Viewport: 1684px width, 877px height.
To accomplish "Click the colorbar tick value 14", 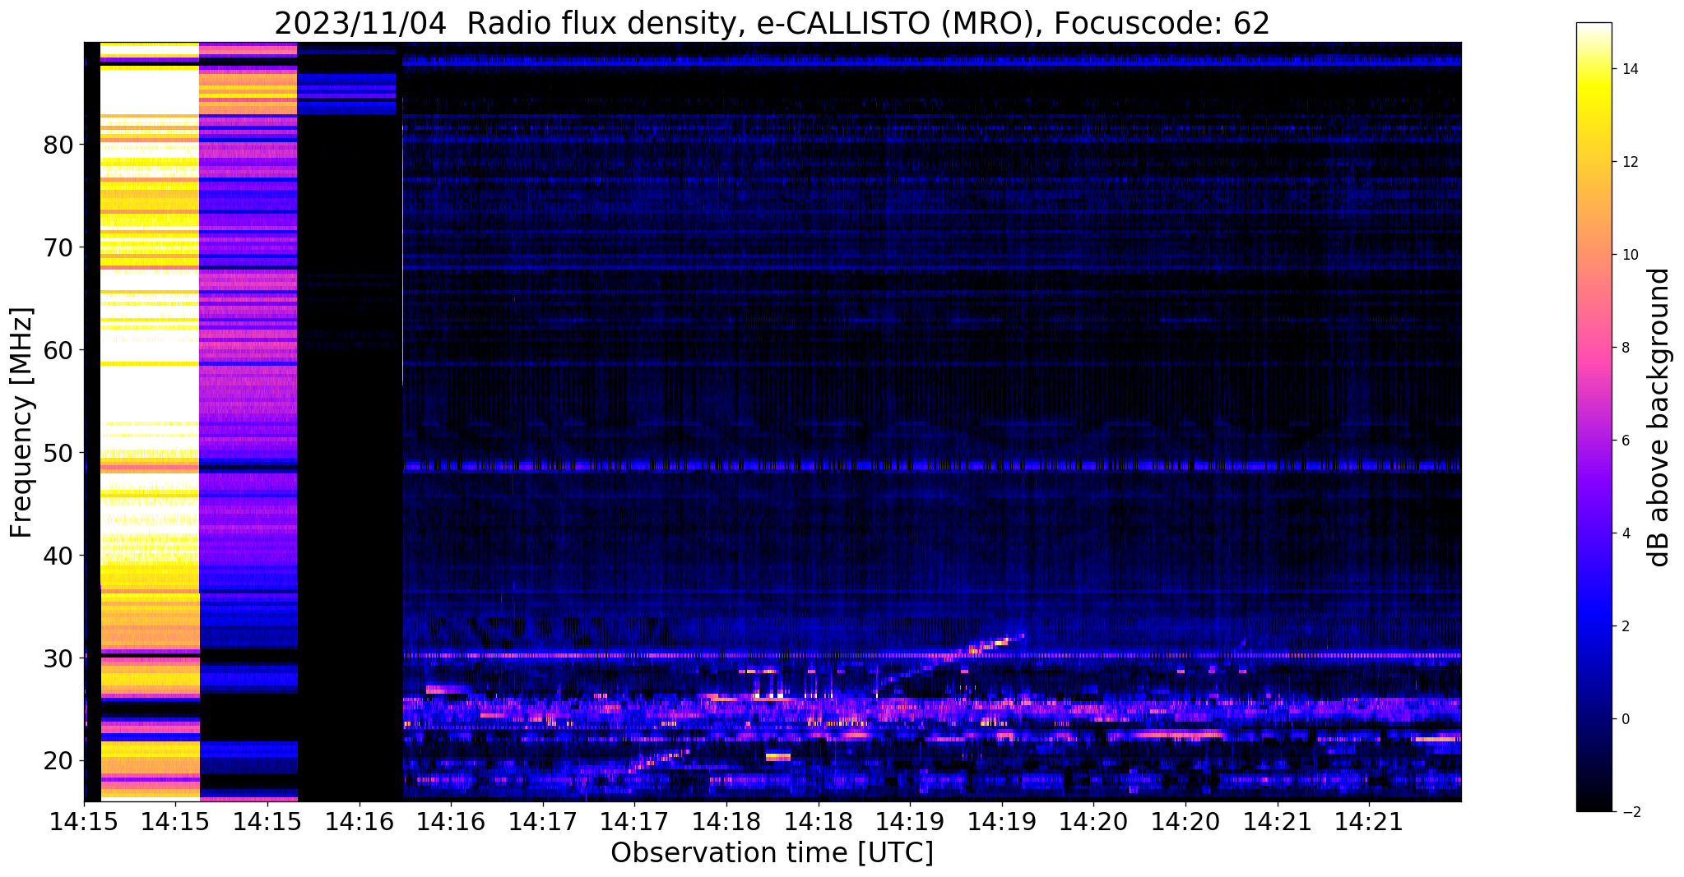I will (1628, 69).
